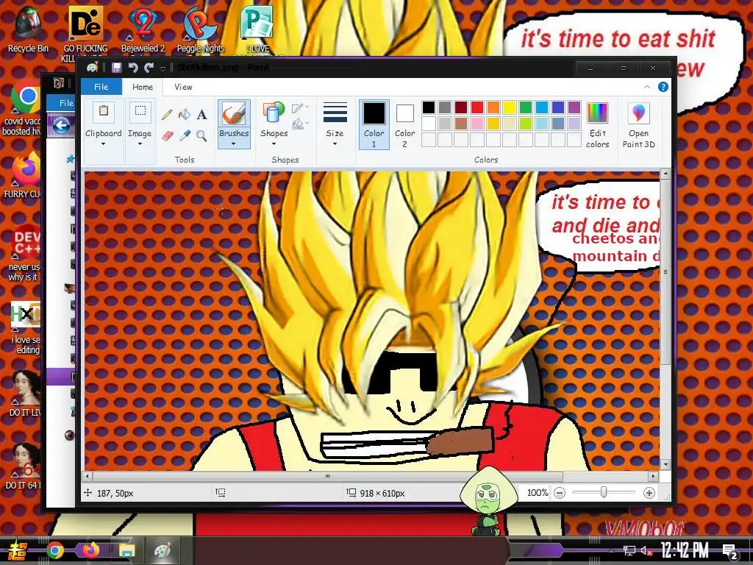Click the back arrow in background window
Screen dimensions: 753x565
61,126
